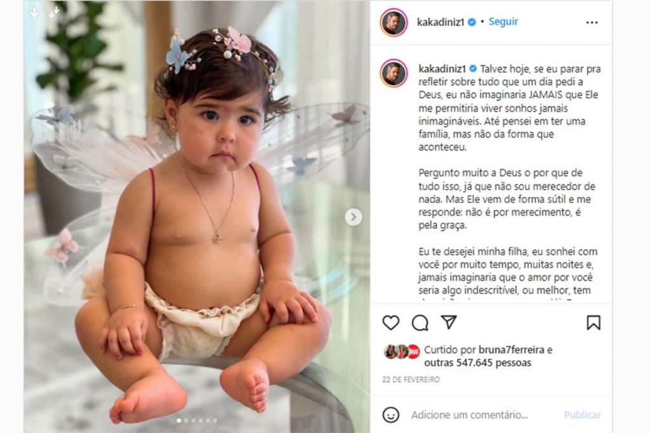
Task: Select the second carousel dot indicator
Action: point(186,420)
